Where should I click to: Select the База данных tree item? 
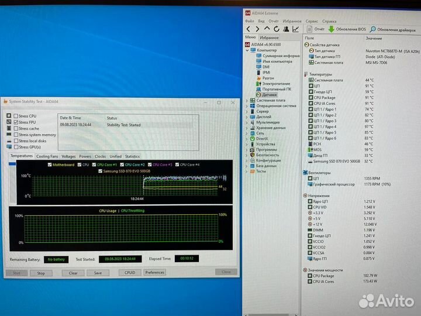coord(263,166)
